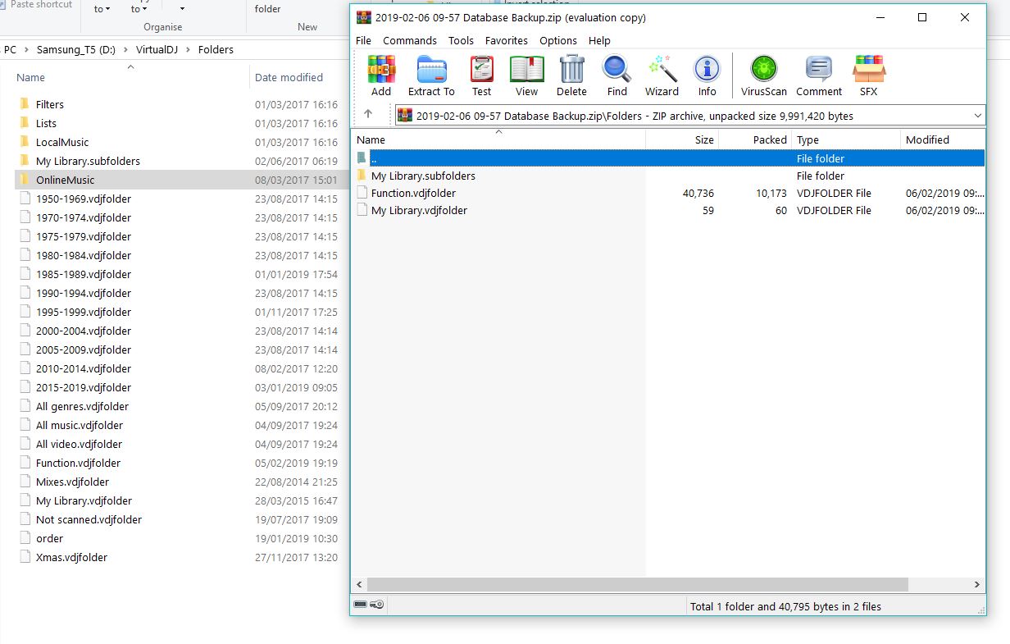The height and width of the screenshot is (644, 1010).
Task: Open the Find magnifier tool
Action: [617, 75]
